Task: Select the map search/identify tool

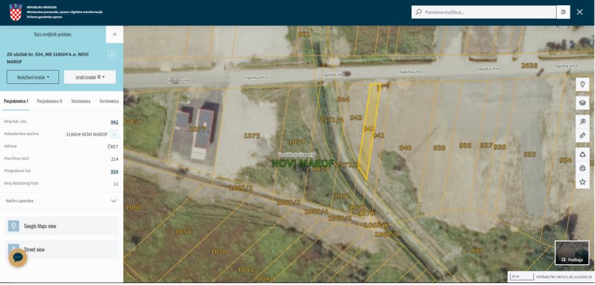Action: tap(583, 121)
